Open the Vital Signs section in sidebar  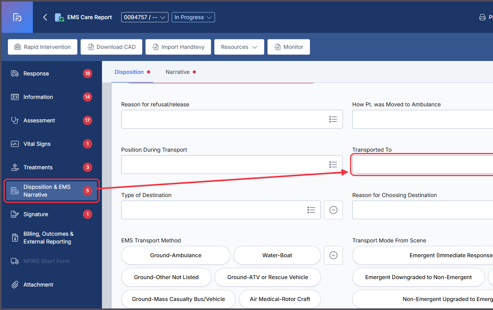[52, 144]
